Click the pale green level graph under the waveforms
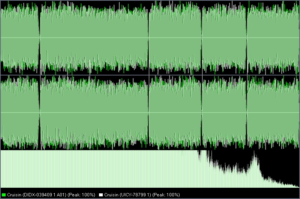The width and height of the screenshot is (300, 199). (150, 169)
